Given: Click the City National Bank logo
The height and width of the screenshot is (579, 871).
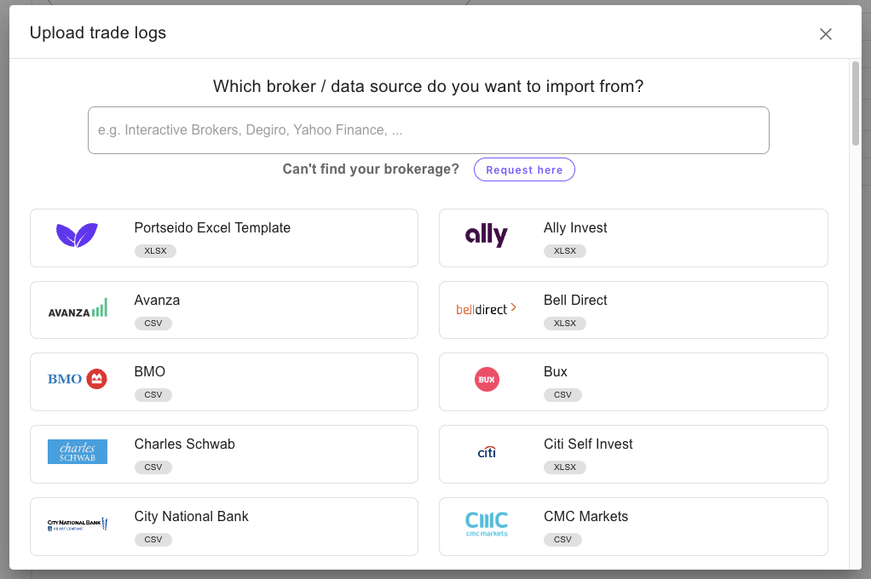Looking at the screenshot, I should click(78, 524).
